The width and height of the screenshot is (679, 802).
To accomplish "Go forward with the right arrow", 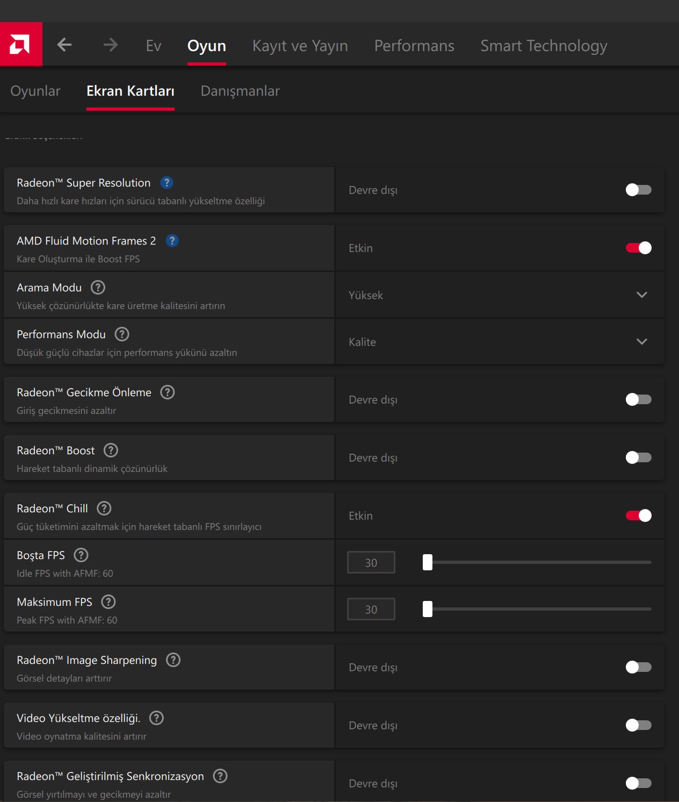I will pos(111,45).
